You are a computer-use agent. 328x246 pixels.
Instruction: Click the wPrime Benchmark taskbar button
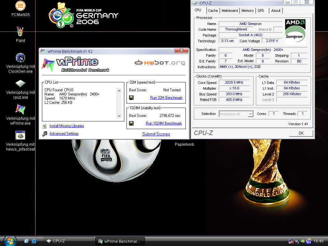(x=120, y=241)
